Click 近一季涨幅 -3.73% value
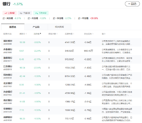Screen dimensions: 142x123 tap(68, 18)
